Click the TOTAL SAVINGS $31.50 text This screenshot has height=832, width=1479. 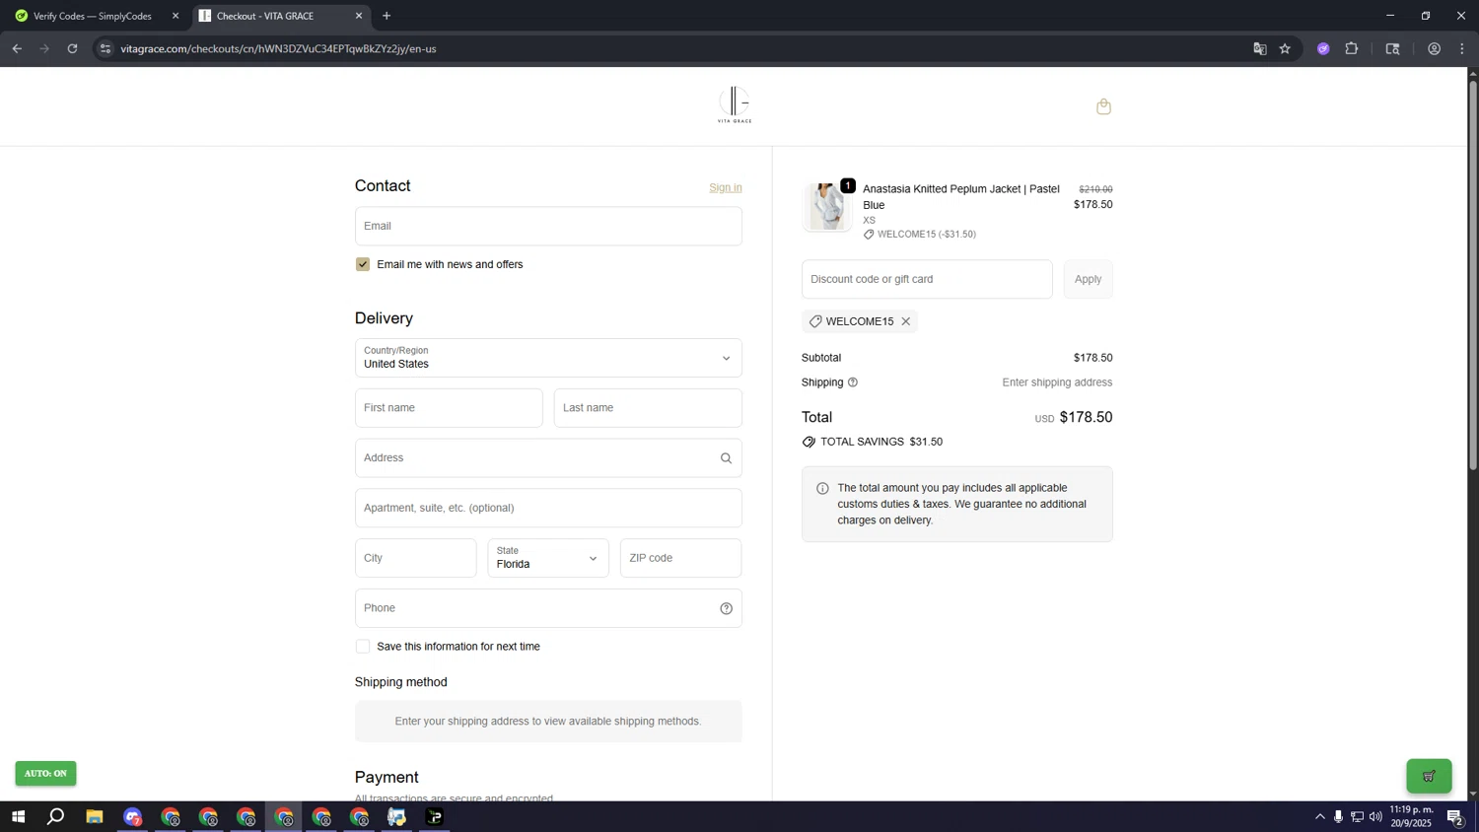[881, 442]
